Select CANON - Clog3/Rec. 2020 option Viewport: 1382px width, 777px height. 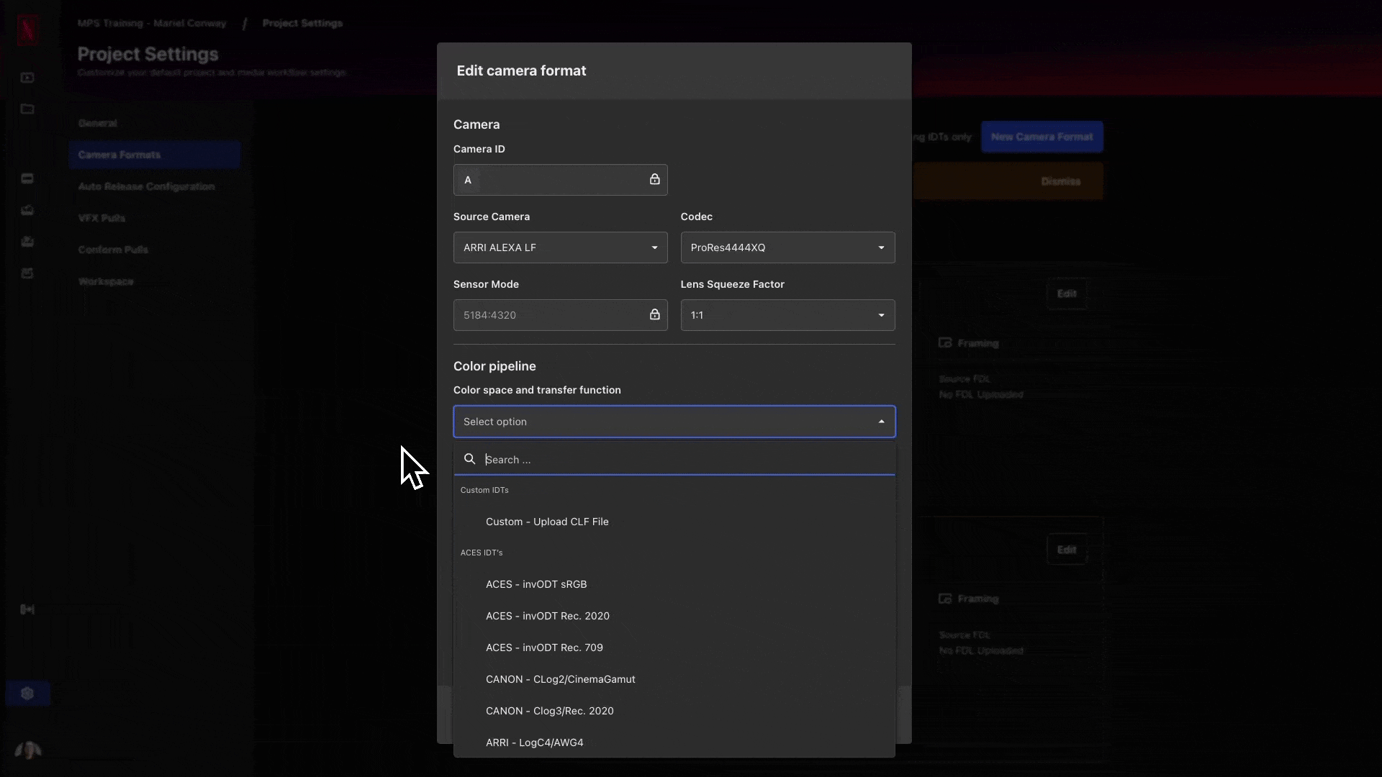[674, 711]
